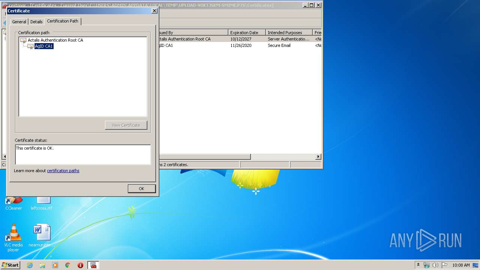Screen dimensions: 480x270
Task: Select the Secure Email purposes cell
Action: (x=279, y=45)
